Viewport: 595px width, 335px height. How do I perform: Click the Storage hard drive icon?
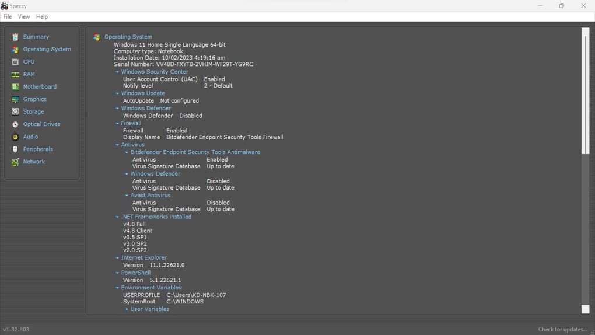[15, 111]
